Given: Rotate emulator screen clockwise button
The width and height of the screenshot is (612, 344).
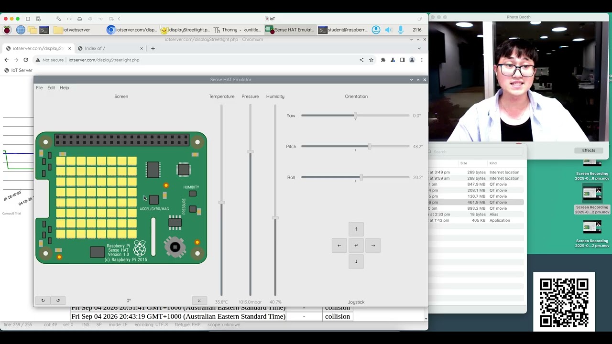Looking at the screenshot, I should [x=43, y=301].
